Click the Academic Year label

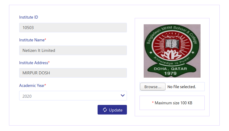point(32,85)
